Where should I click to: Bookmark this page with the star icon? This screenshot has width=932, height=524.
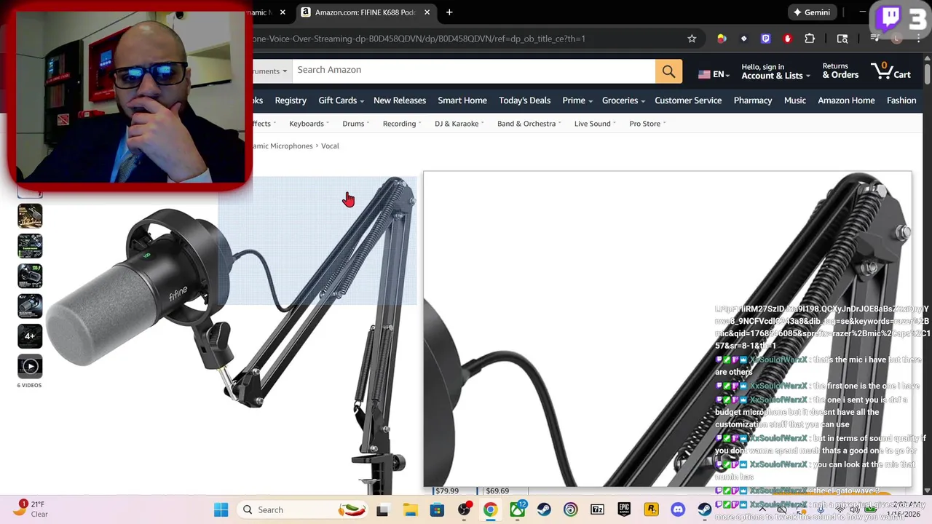(x=692, y=39)
